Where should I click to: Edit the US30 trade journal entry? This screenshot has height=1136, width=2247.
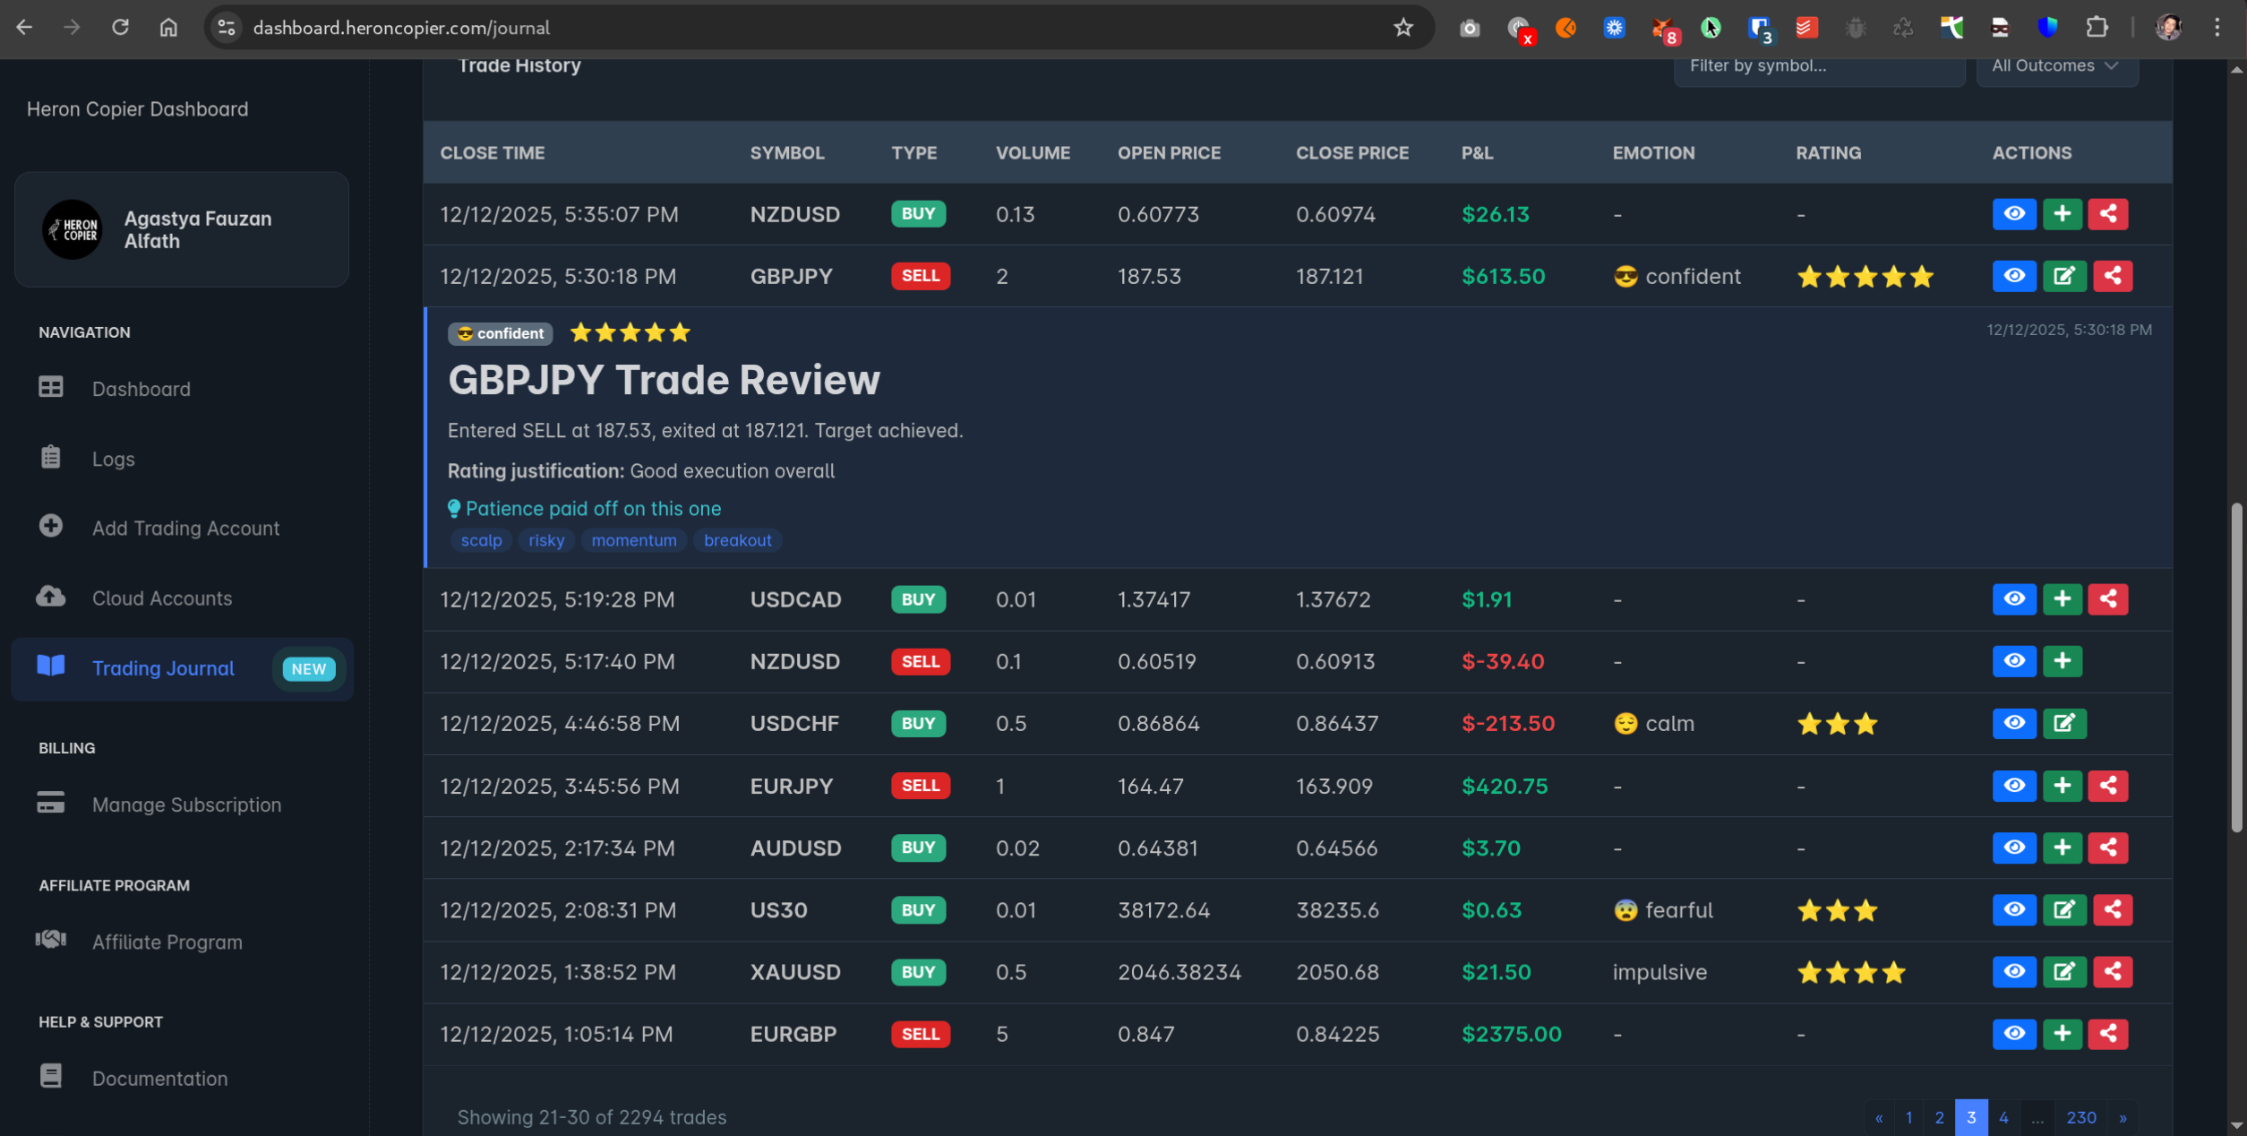point(2063,910)
